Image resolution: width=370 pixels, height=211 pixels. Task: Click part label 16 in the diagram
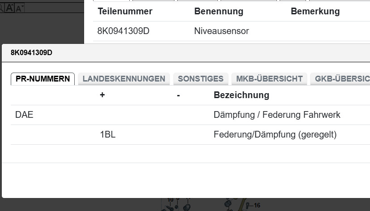coord(257,205)
